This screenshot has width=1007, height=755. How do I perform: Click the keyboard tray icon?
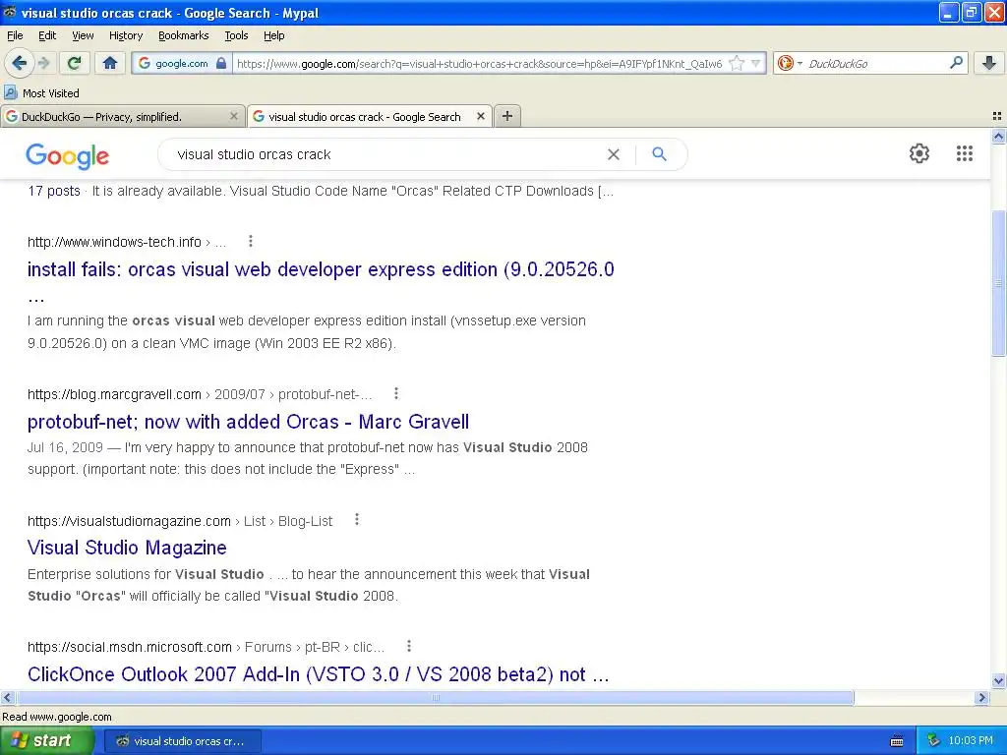point(897,741)
